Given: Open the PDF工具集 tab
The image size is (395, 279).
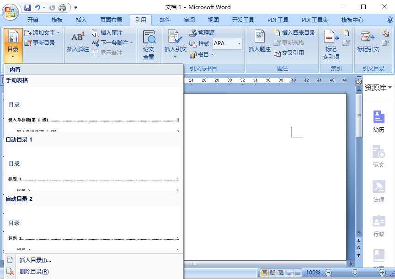Looking at the screenshot, I should coord(315,20).
